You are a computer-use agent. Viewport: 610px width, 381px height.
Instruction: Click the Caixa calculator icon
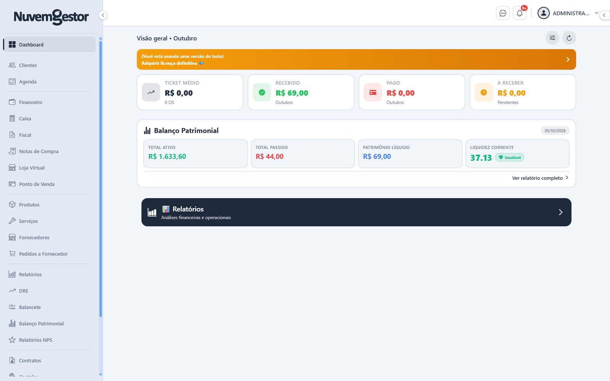12,118
